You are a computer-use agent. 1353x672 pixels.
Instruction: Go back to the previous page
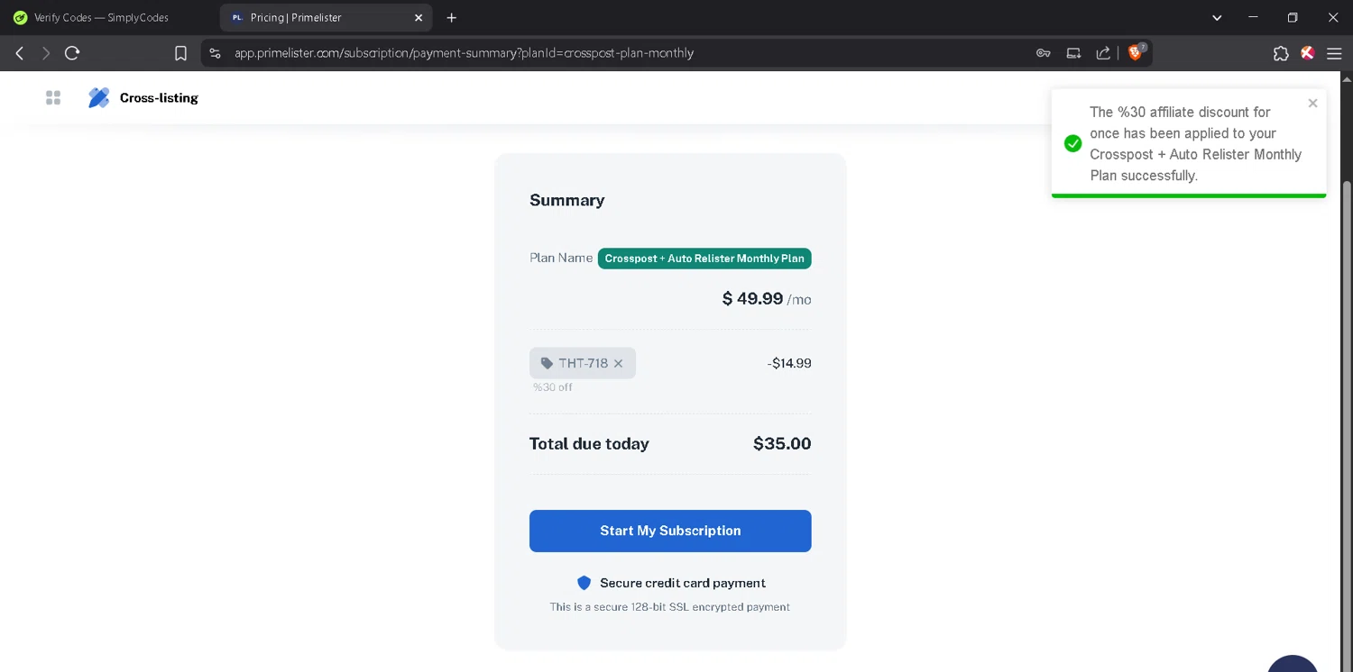coord(20,53)
